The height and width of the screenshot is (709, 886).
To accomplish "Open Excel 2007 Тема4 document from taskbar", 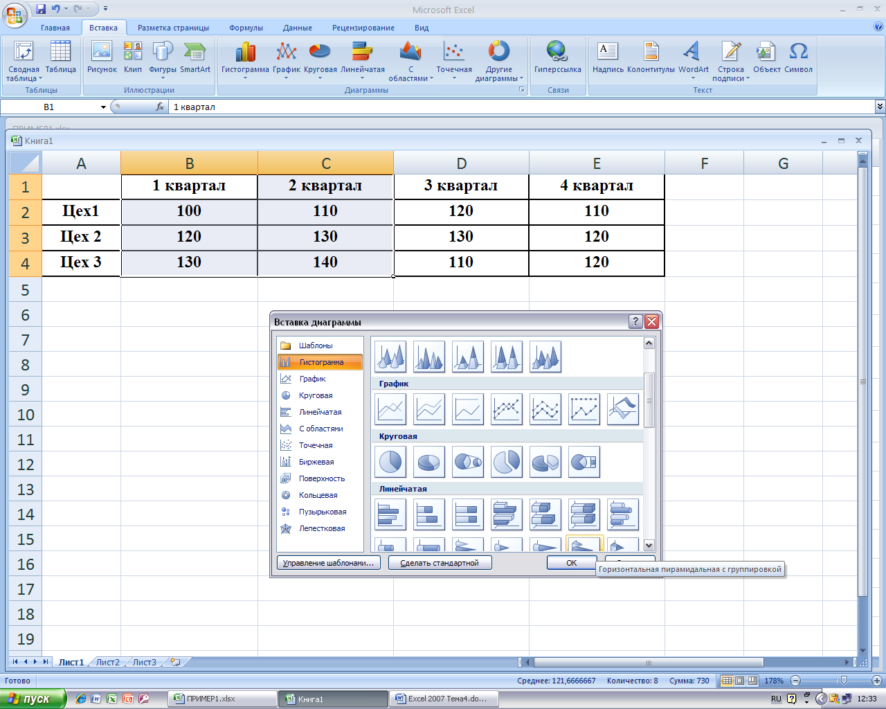I will [x=444, y=699].
